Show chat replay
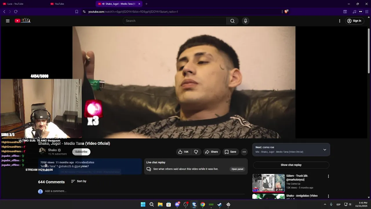The image size is (371, 209). click(x=291, y=165)
